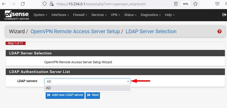The image size is (227, 108).
Task: Click the pfSense Community Edition logo
Action: (x=17, y=15)
